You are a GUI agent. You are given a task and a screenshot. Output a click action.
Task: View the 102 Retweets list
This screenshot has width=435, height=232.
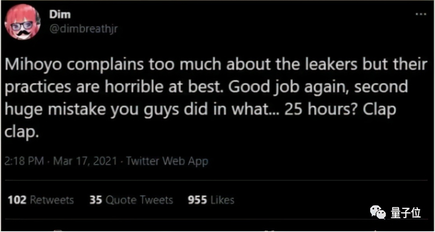point(41,200)
